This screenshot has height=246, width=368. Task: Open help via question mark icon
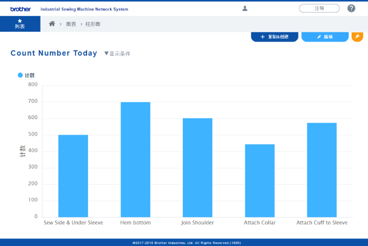[x=351, y=8]
